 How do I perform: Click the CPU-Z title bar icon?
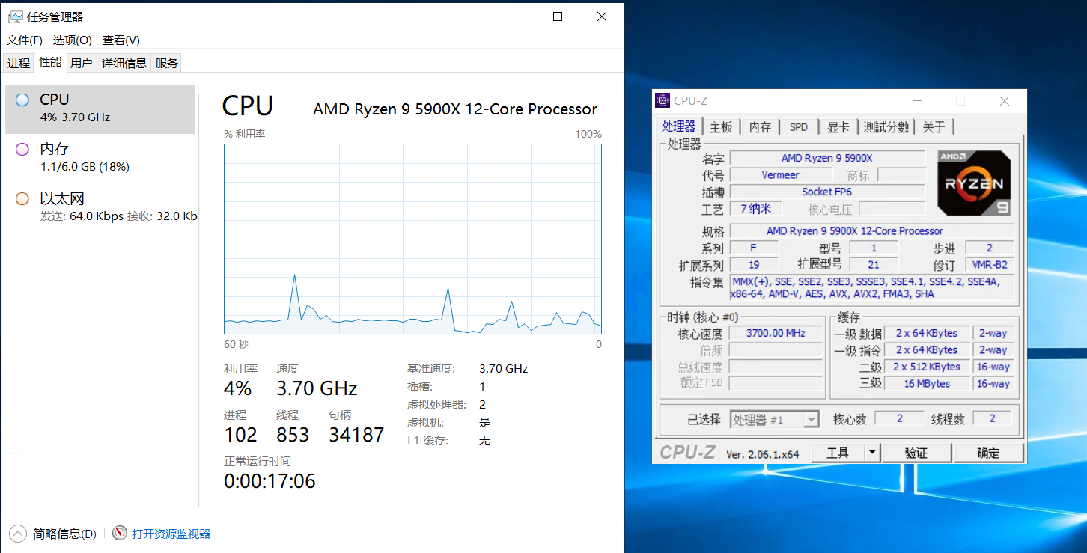point(662,101)
